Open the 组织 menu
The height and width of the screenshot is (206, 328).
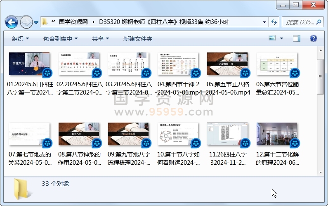20,39
